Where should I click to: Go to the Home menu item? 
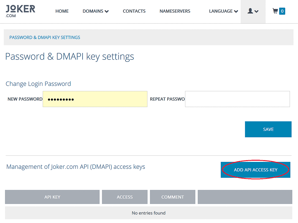[62, 11]
